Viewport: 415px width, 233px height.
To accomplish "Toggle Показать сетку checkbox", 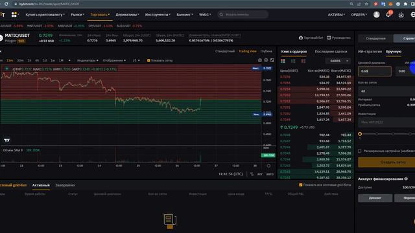I will click(148, 60).
